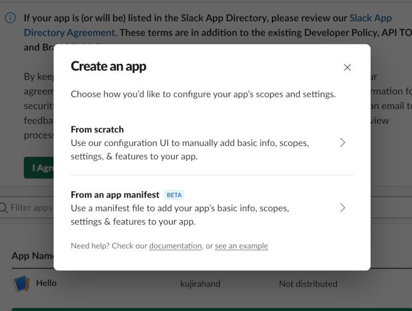Open the documentation help link
This screenshot has width=412, height=311.
pyautogui.click(x=175, y=246)
